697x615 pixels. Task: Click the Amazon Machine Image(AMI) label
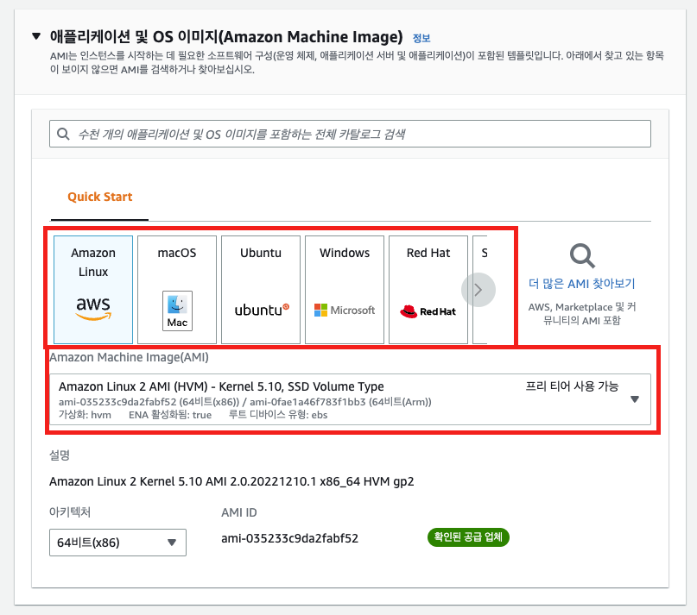click(x=129, y=357)
